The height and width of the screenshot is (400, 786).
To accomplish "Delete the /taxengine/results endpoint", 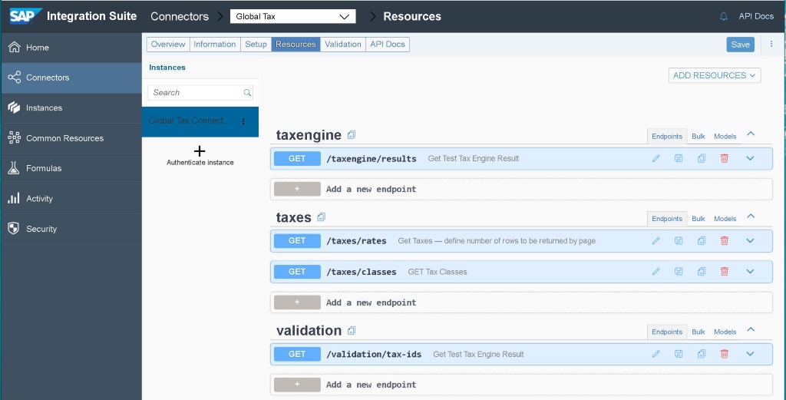I will [725, 158].
